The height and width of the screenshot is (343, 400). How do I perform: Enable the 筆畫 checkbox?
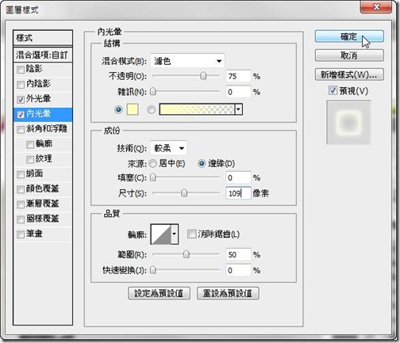tap(21, 234)
